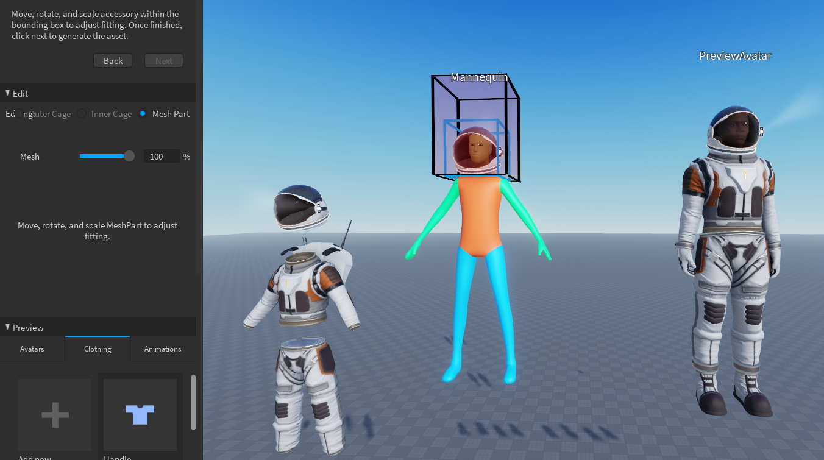Switch to the Avatars tab

(32, 349)
